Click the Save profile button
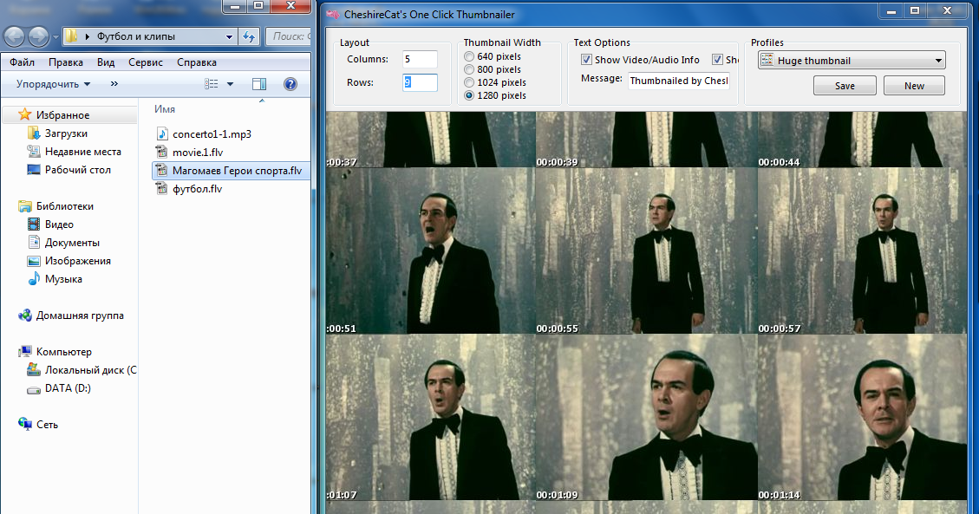This screenshot has height=514, width=979. click(x=845, y=86)
